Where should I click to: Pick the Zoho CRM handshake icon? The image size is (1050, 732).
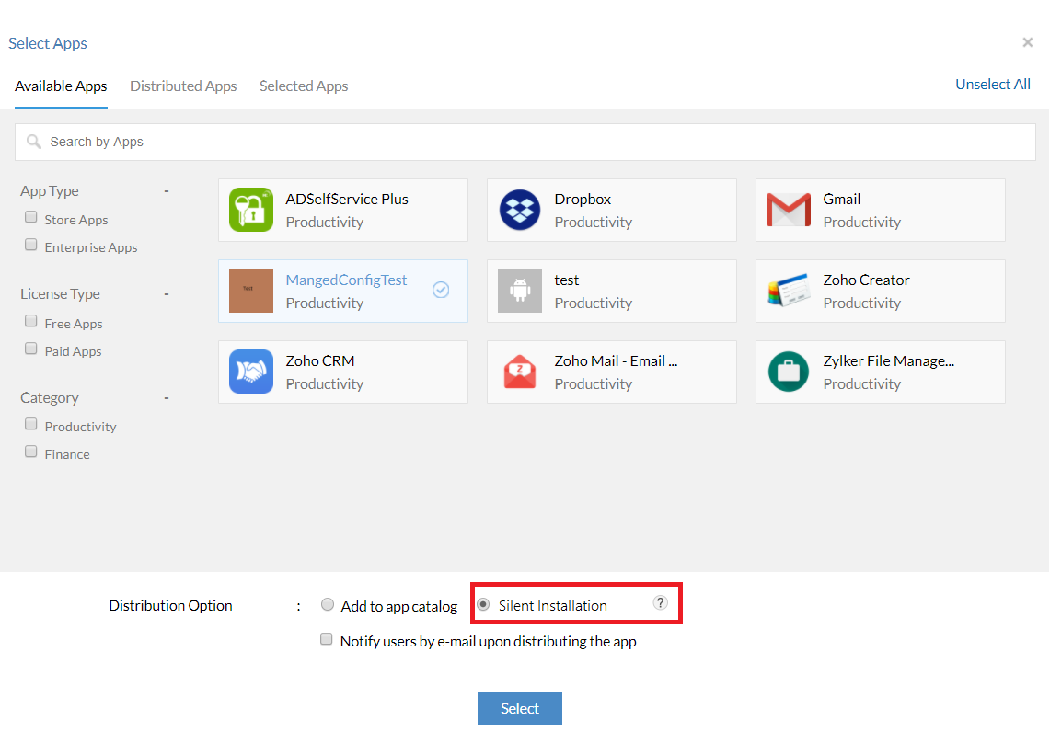coord(250,372)
